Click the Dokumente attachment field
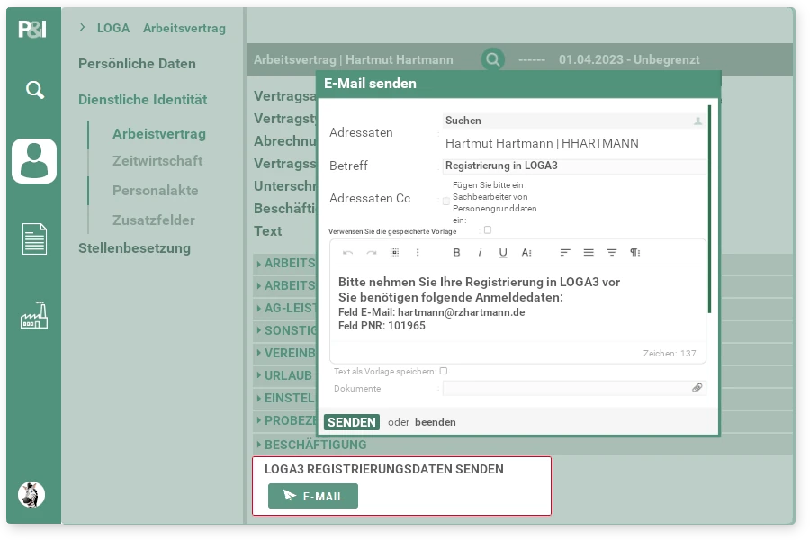The image size is (810, 540). pos(574,388)
